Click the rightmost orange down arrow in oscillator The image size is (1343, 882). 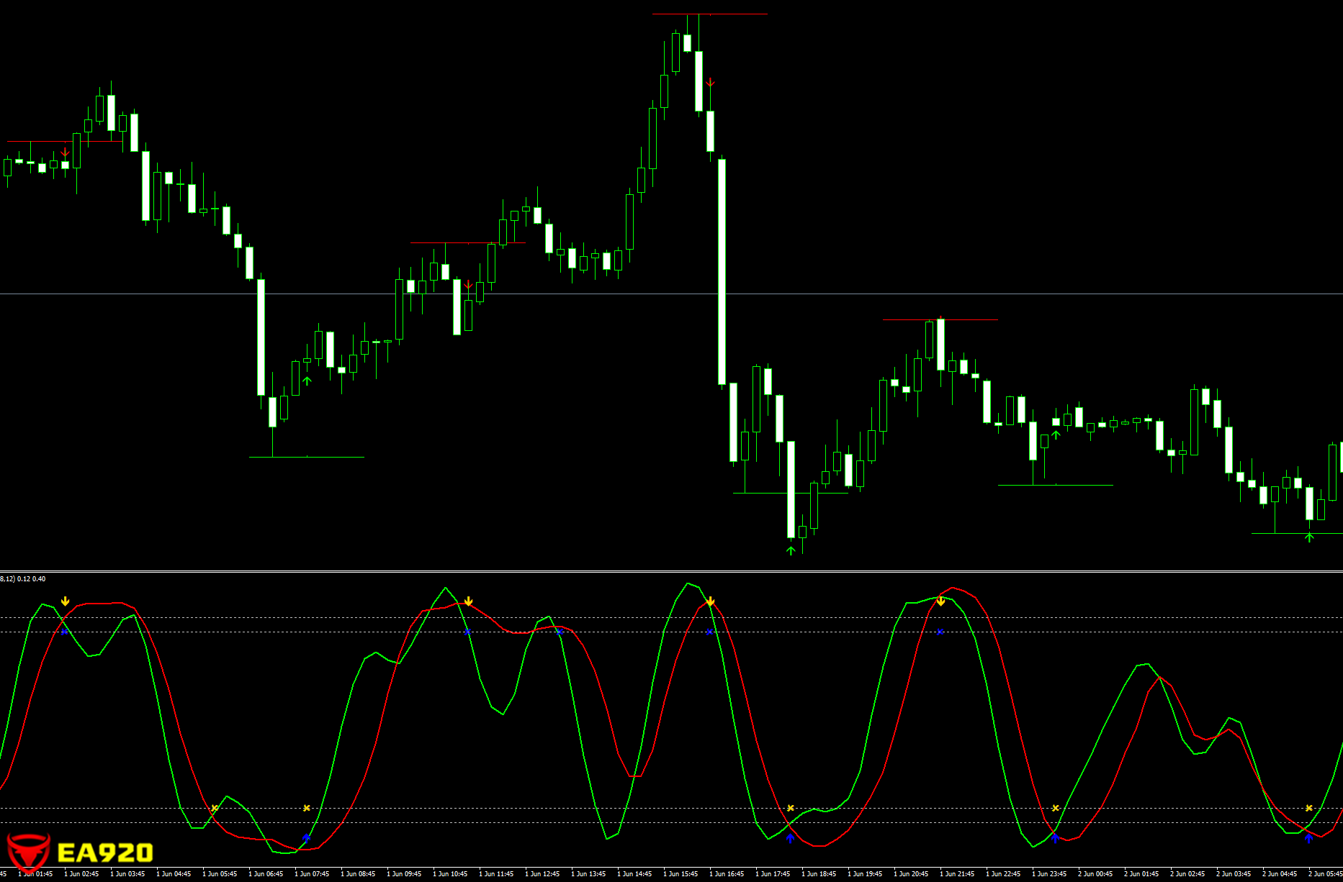(x=940, y=601)
